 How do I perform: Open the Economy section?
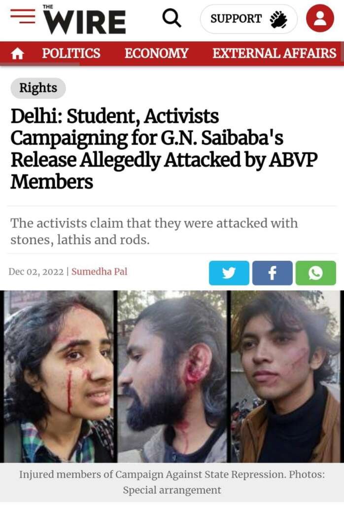click(156, 53)
